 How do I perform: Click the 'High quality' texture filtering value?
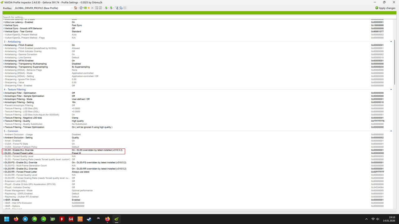click(x=78, y=121)
